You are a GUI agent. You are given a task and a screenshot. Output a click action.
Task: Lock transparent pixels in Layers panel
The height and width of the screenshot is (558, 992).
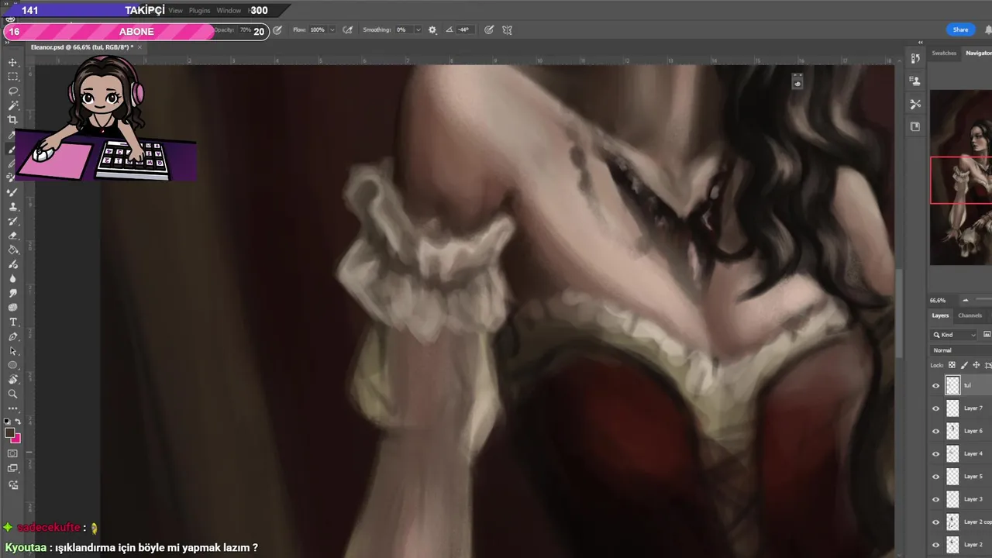click(952, 365)
